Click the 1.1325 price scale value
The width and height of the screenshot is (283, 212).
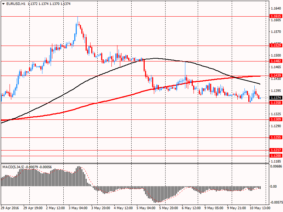(276, 114)
